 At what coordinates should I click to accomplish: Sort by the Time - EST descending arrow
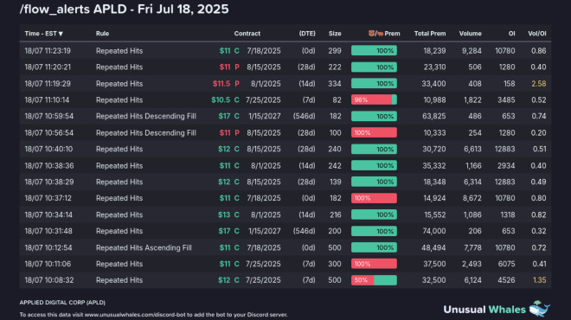pos(61,34)
